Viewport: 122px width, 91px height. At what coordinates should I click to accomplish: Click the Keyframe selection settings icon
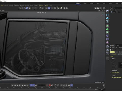pos(52,85)
